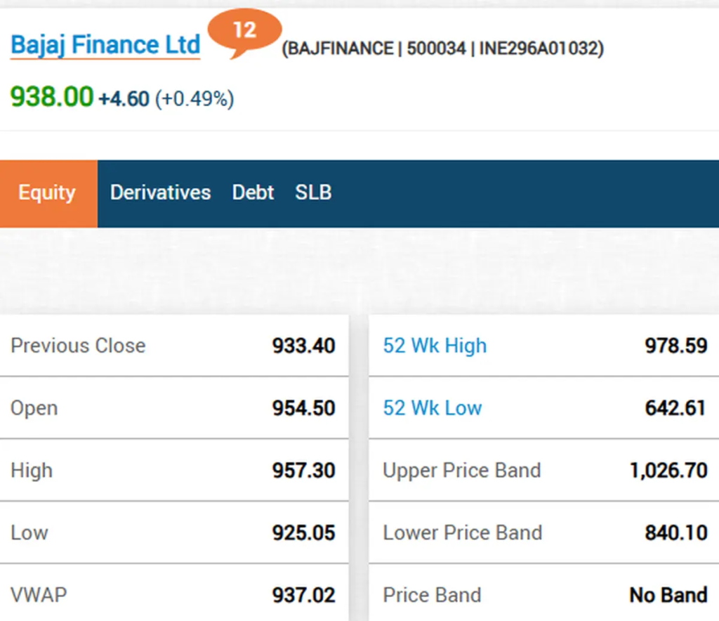Click the High value 957.30
Viewport: 719px width, 621px height.
(x=303, y=471)
